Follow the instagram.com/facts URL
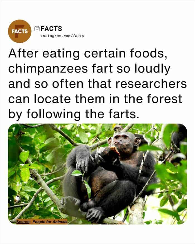This screenshot has height=244, width=195. pos(62,36)
